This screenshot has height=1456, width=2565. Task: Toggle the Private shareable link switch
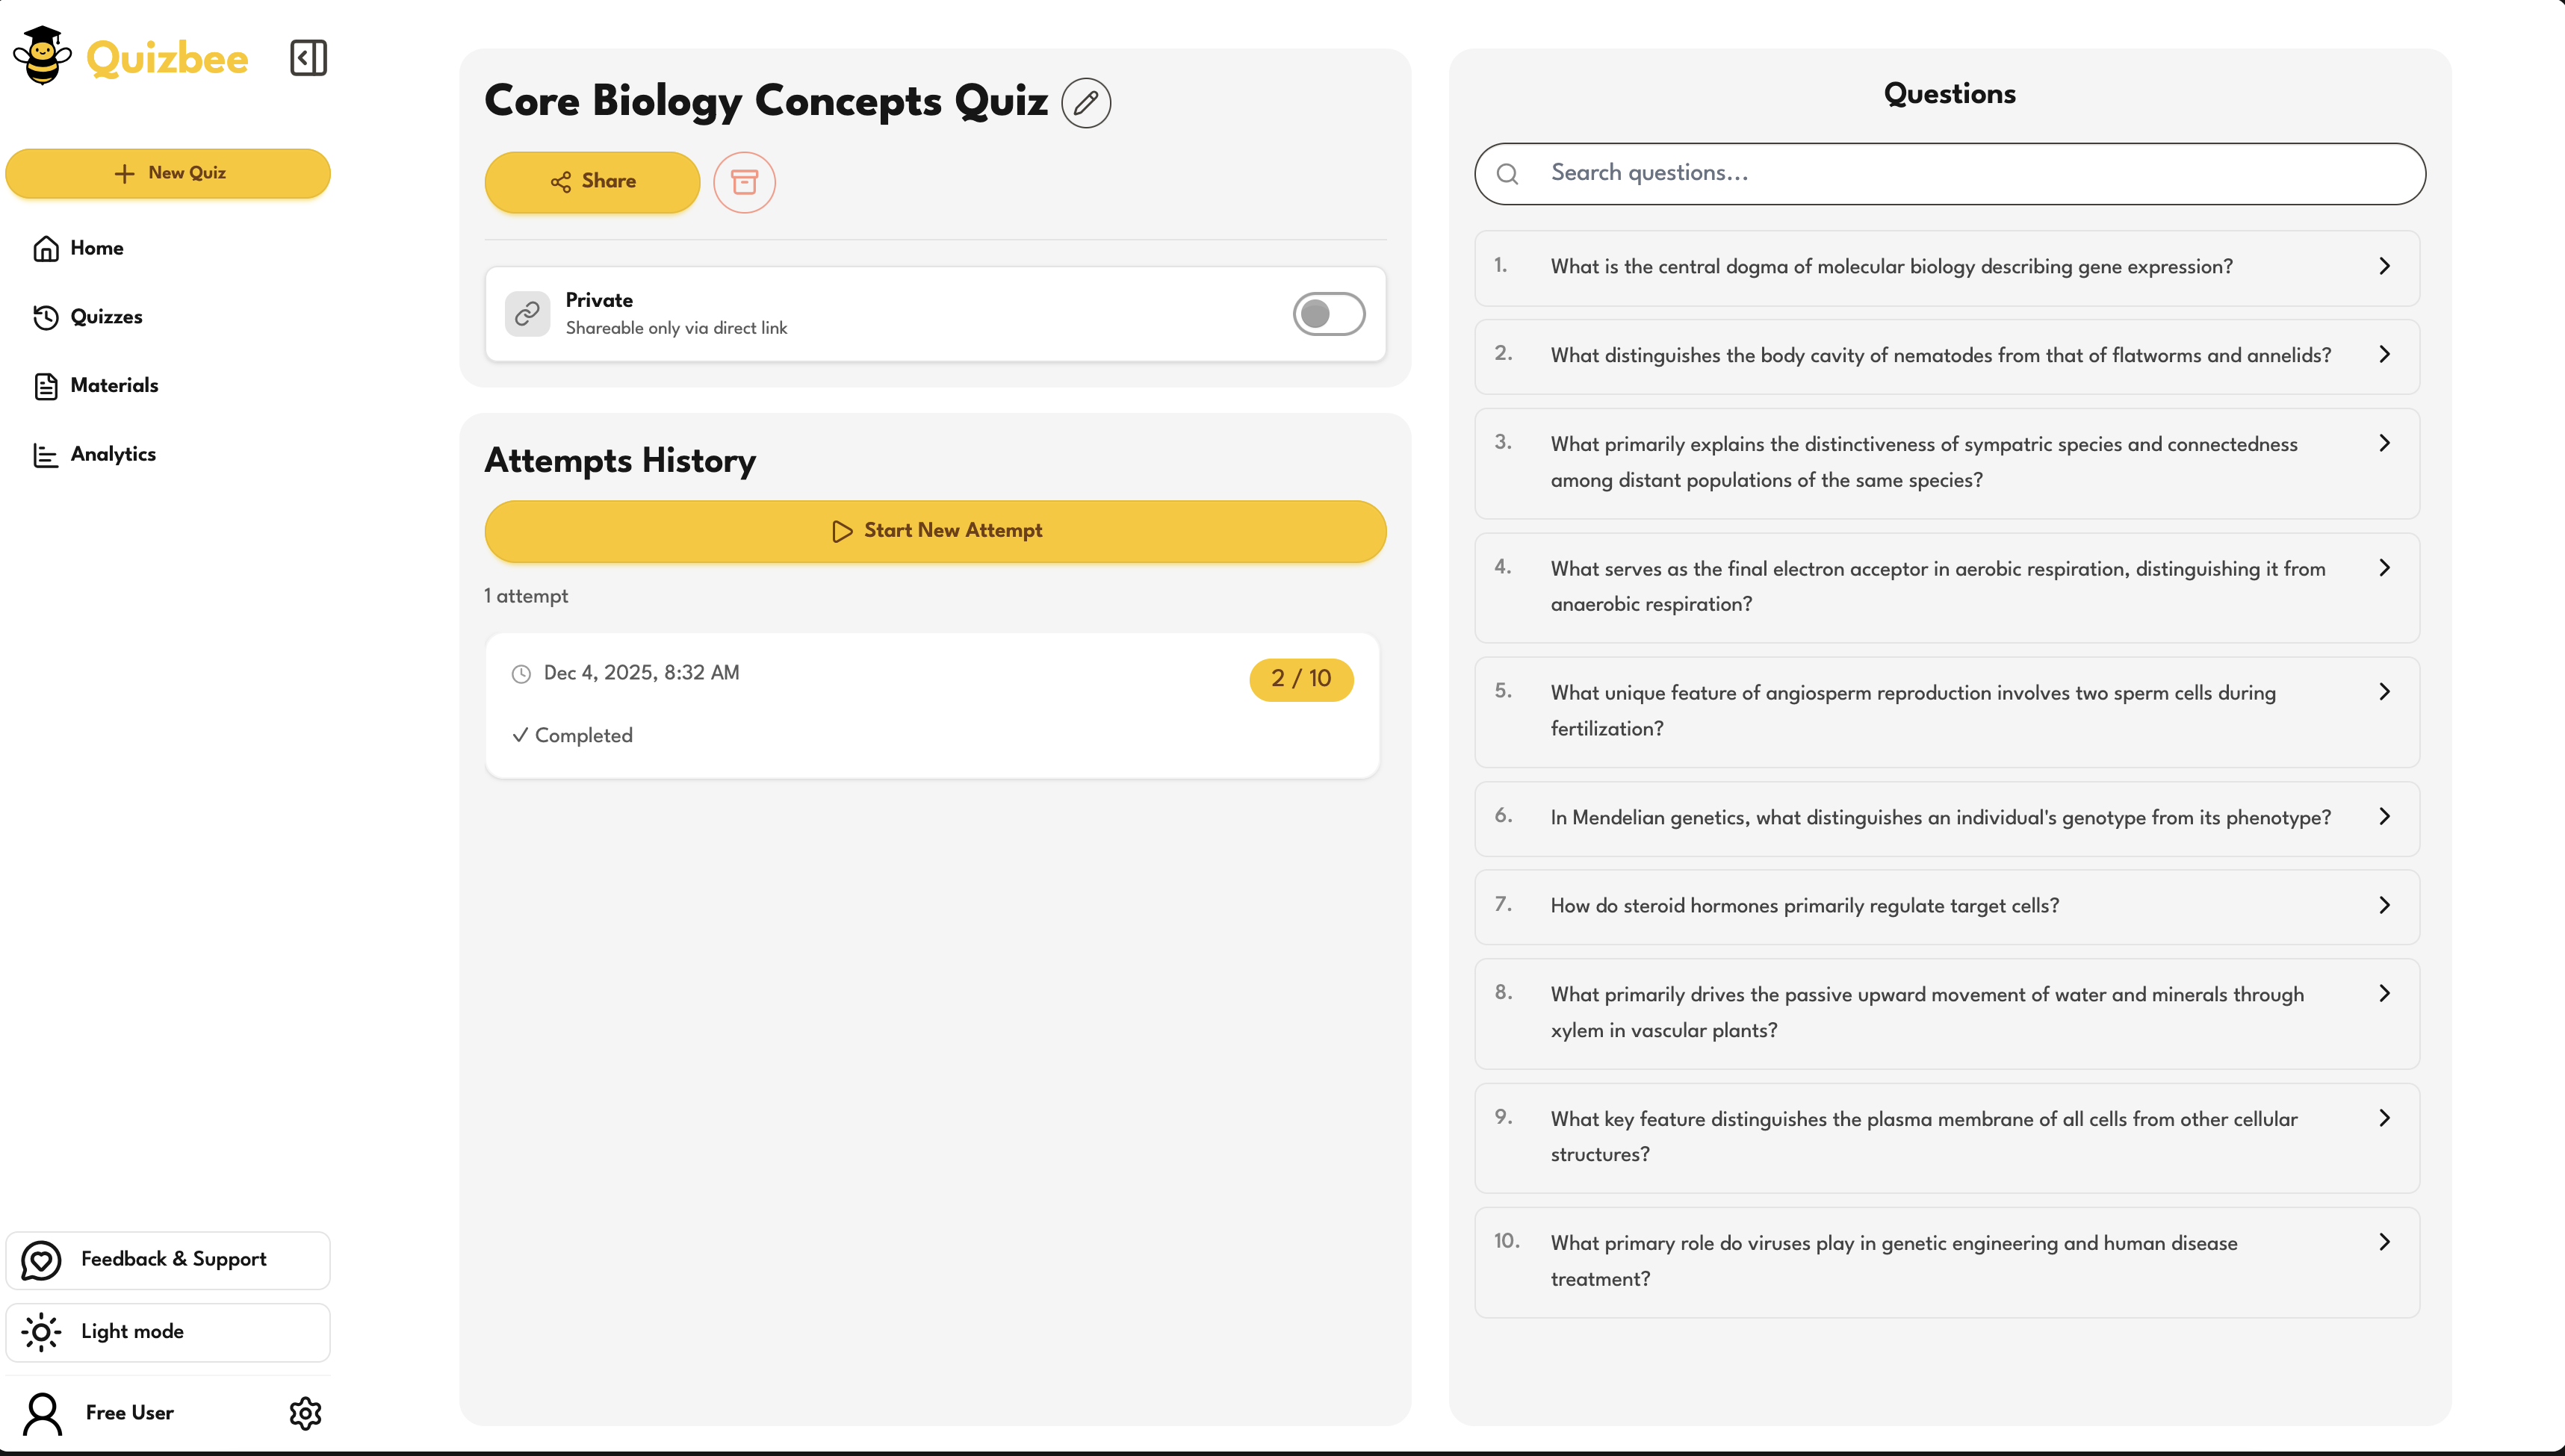tap(1329, 313)
